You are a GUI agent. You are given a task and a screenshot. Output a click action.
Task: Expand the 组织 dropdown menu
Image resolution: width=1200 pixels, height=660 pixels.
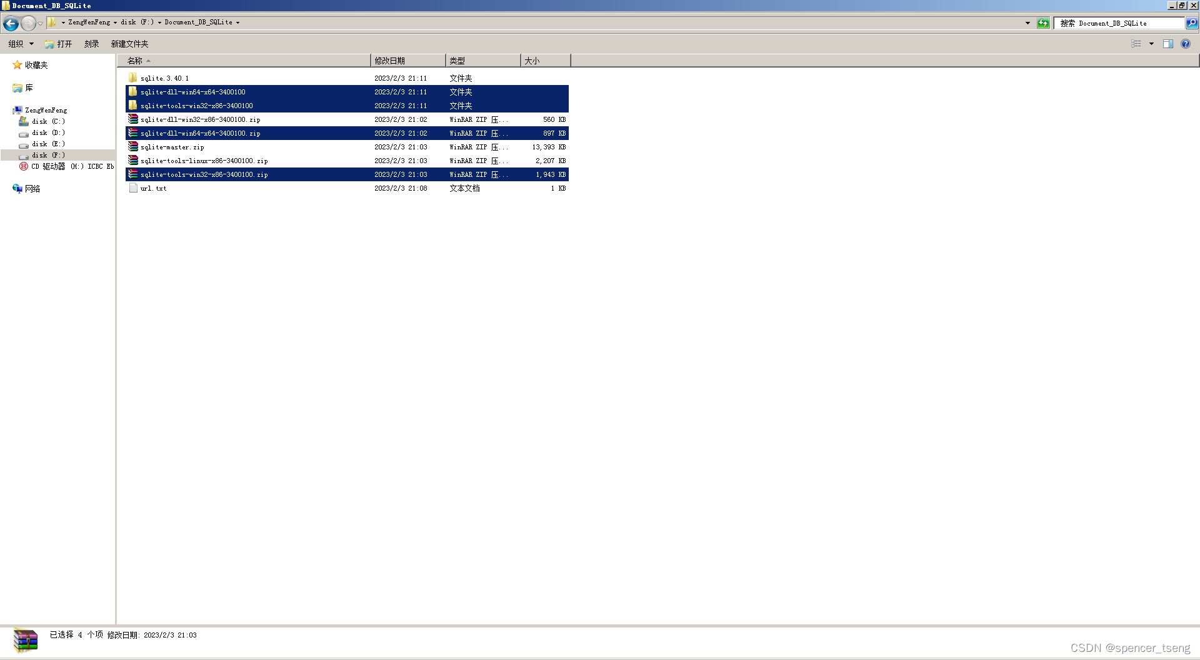[19, 44]
